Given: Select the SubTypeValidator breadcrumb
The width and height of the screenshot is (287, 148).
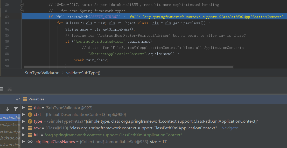Looking at the screenshot, I should click(41, 73).
